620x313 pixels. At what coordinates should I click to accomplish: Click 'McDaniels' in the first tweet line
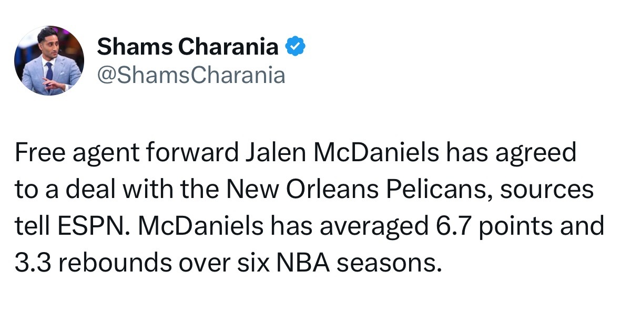point(376,152)
